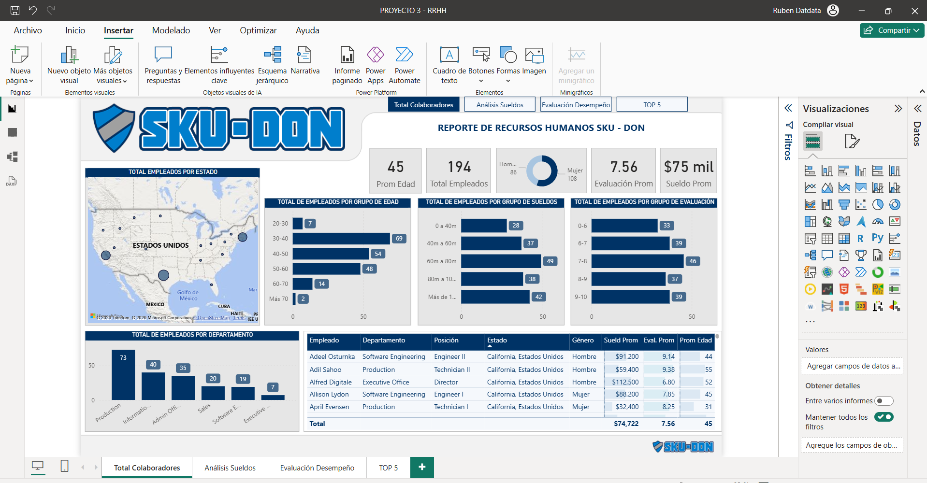Insert Informe paginado visual

347,65
